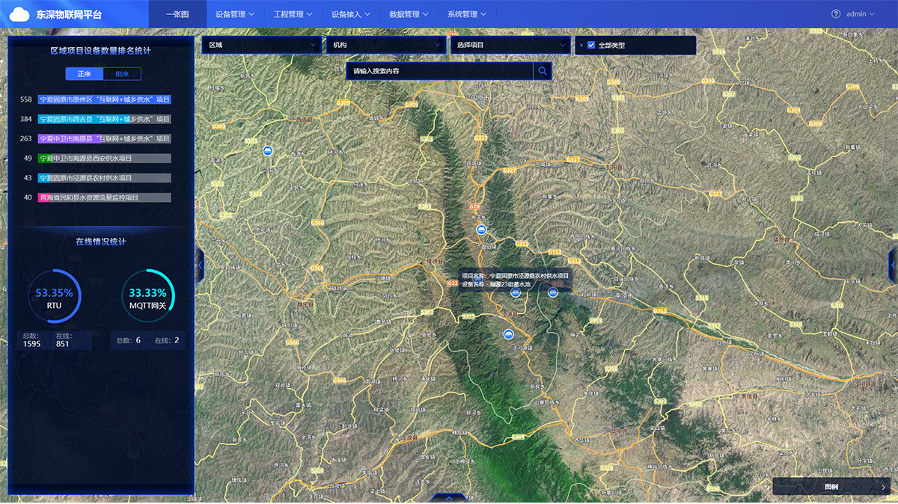Focus the 请输入搜索内容 search field
The height and width of the screenshot is (504, 898).
(439, 71)
